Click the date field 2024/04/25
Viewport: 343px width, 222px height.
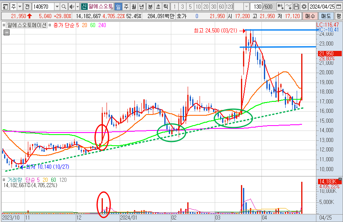[x=322, y=7]
